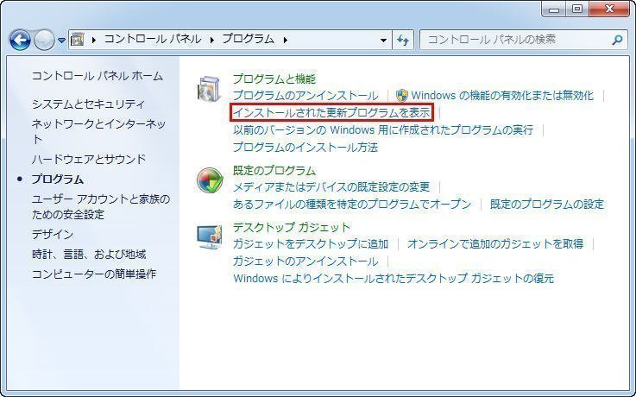Open コンピューターの簡単操作 category

click(94, 274)
